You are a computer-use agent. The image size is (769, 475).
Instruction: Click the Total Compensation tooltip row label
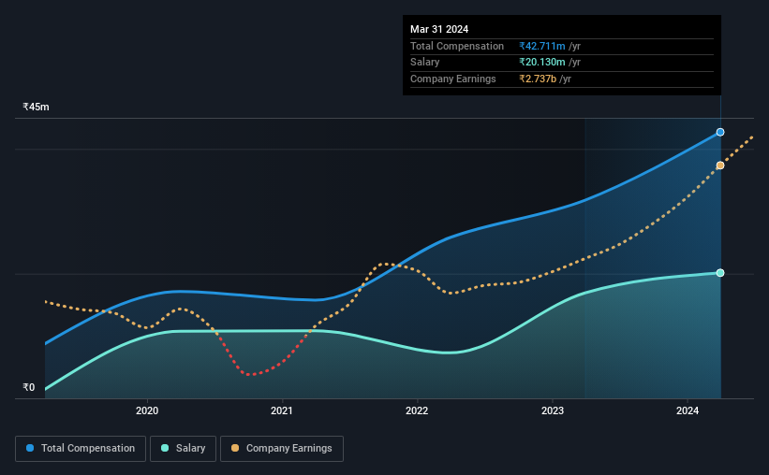tap(457, 46)
